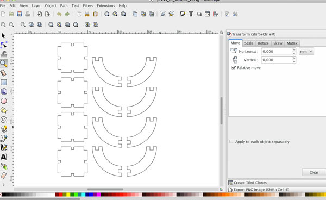Image resolution: width=326 pixels, height=200 pixels.
Task: Click the canvas horizontal scrollbar thumb
Action: [x=105, y=189]
